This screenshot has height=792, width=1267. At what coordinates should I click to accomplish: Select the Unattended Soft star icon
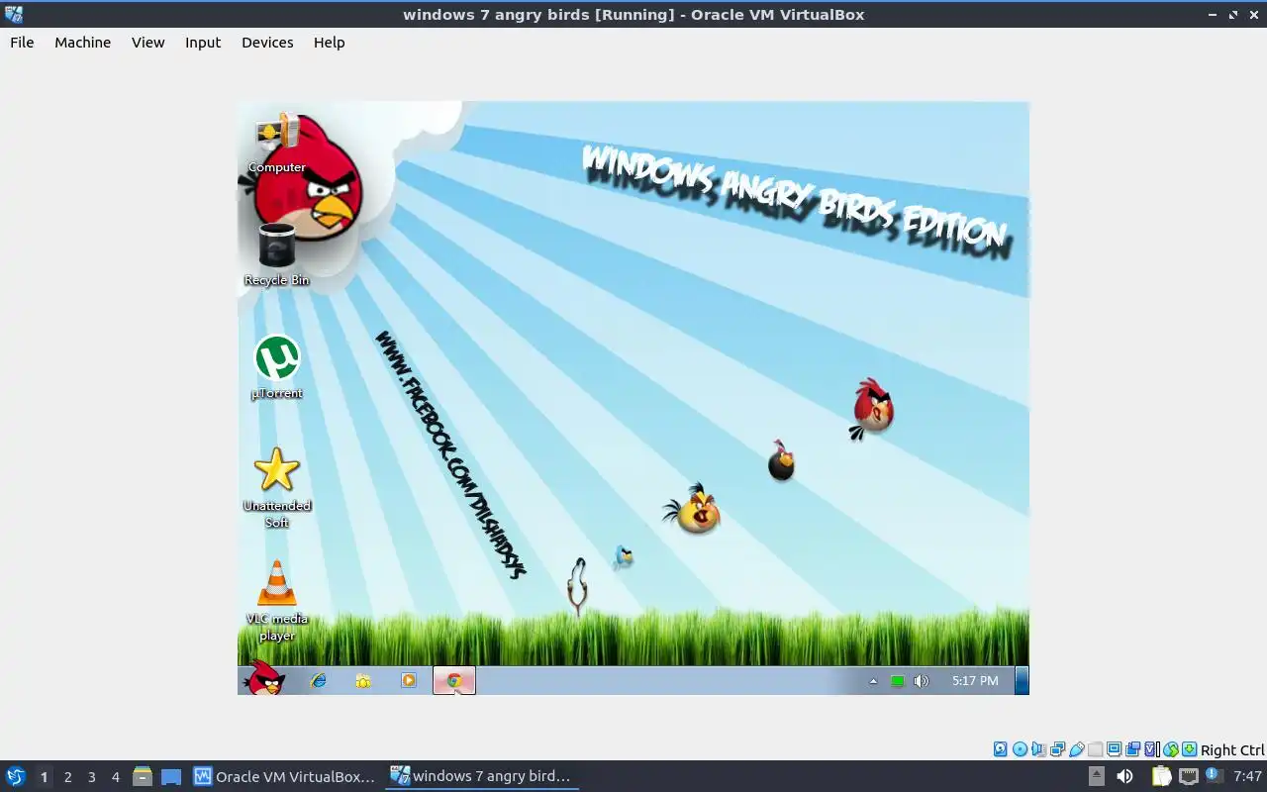click(277, 487)
